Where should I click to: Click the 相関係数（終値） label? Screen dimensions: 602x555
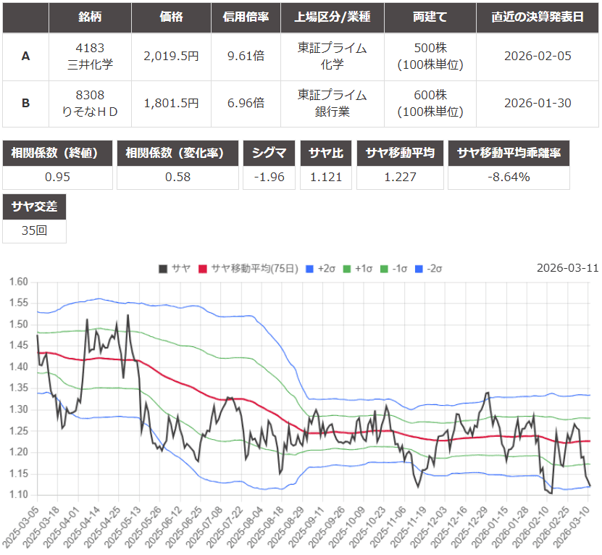58,154
